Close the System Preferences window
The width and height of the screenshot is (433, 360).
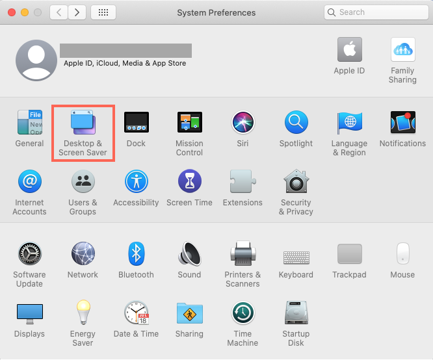(12, 12)
